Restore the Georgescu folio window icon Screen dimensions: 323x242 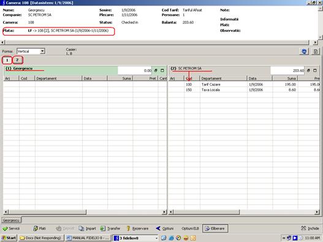click(156, 70)
